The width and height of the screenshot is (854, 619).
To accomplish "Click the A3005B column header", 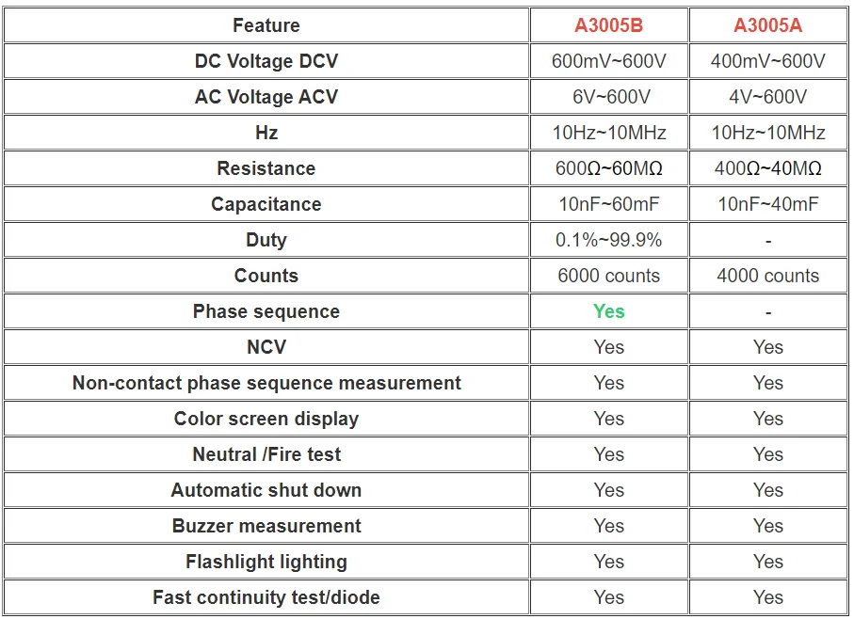I will coord(608,25).
